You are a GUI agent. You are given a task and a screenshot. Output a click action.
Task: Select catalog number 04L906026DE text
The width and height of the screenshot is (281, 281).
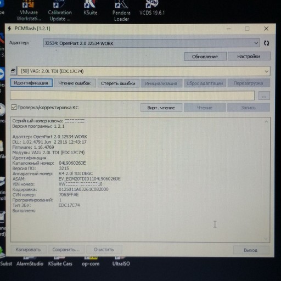coord(72,163)
